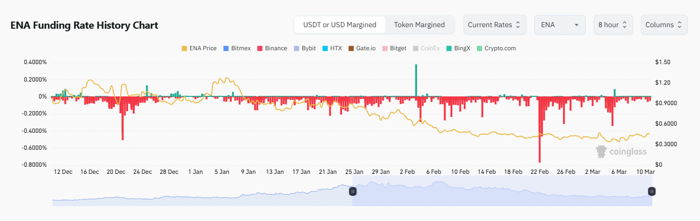Toggle HTX legend series

pyautogui.click(x=332, y=48)
